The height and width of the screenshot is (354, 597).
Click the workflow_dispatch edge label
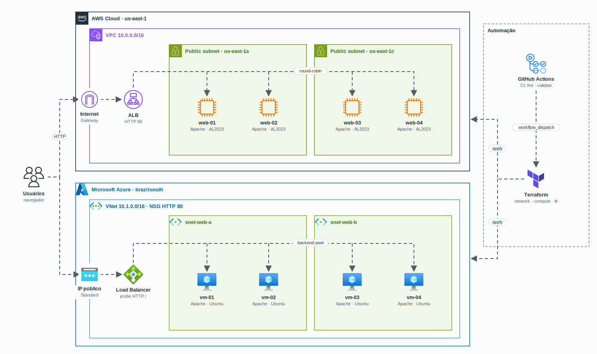point(536,127)
